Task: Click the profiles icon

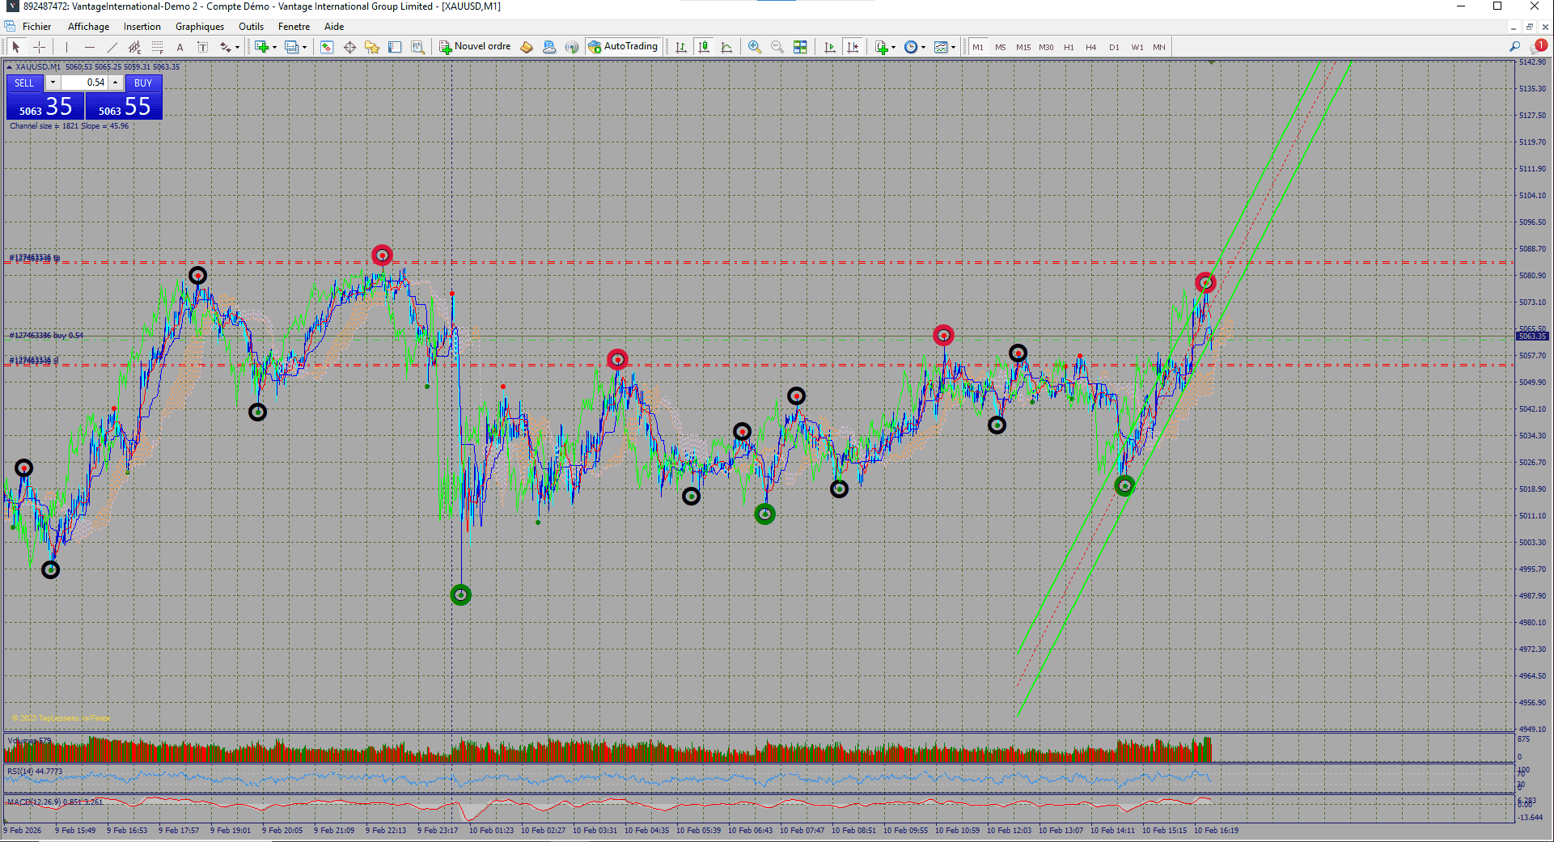Action: [292, 47]
